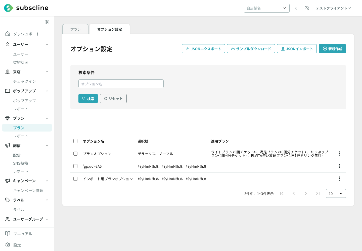Open SNS投稿 in sidebar
Viewport: 362px width, 251px height.
pos(21,163)
